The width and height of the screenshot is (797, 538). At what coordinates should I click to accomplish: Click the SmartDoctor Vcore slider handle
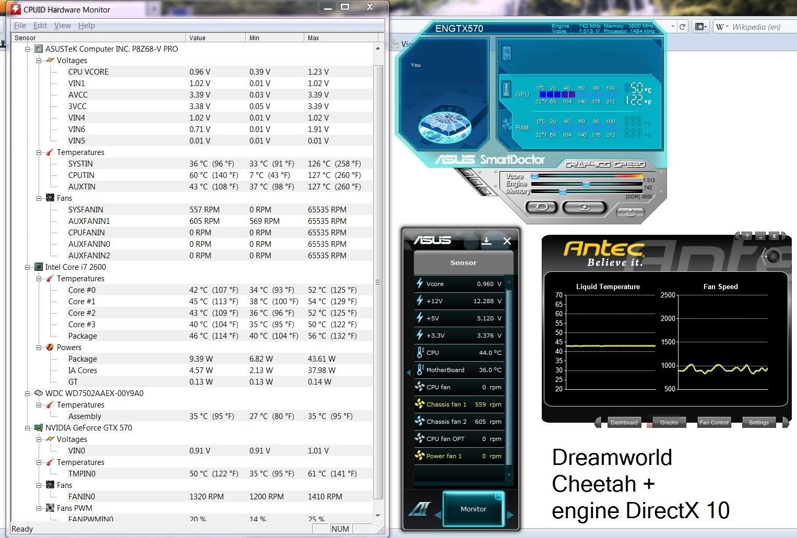534,176
